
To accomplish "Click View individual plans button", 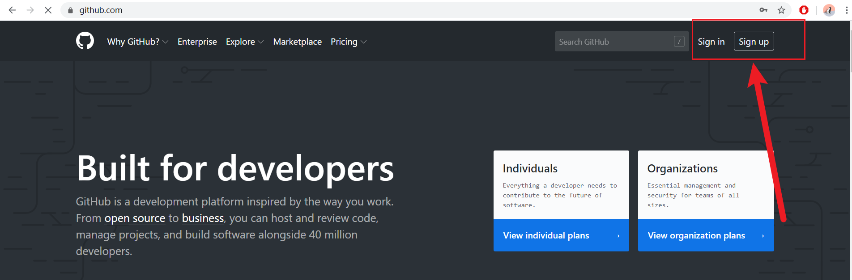I will [x=561, y=235].
